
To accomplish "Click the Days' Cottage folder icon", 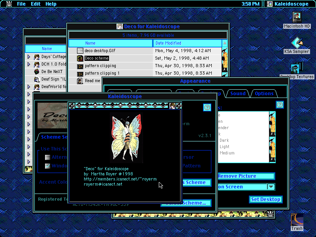I will pos(36,57).
